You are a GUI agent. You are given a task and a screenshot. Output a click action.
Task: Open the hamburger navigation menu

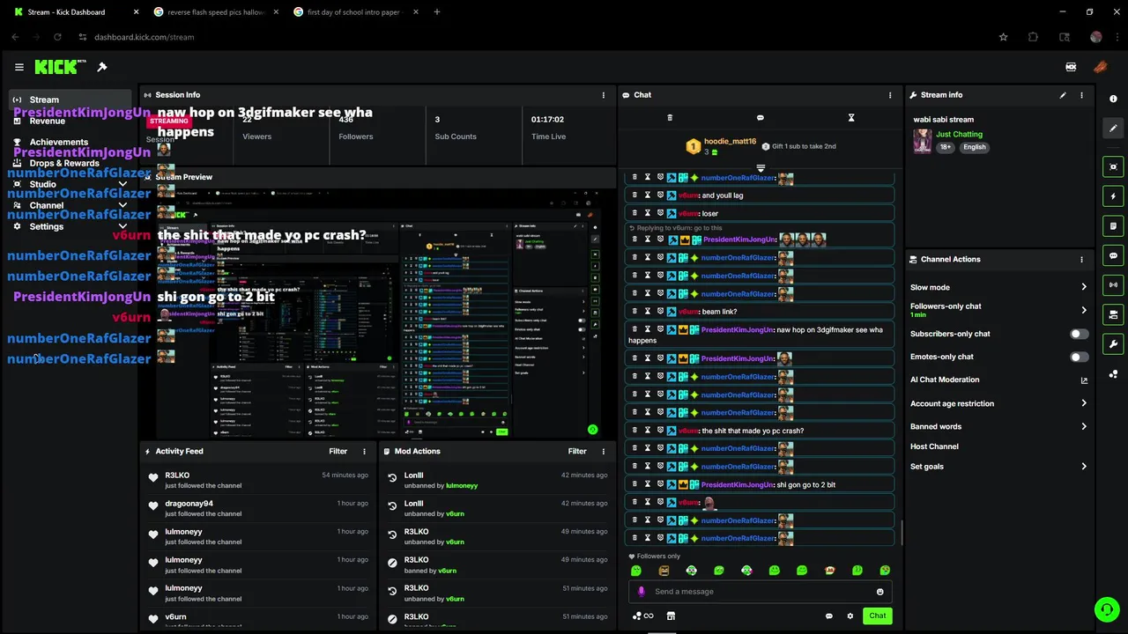(19, 67)
